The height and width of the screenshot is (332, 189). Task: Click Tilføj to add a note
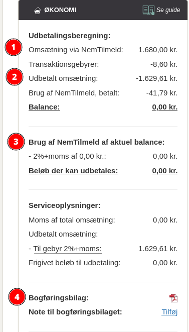point(169,312)
